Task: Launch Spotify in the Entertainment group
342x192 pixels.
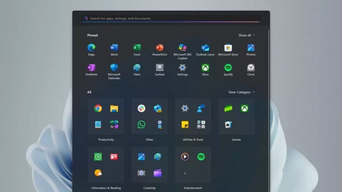Action: point(201,157)
